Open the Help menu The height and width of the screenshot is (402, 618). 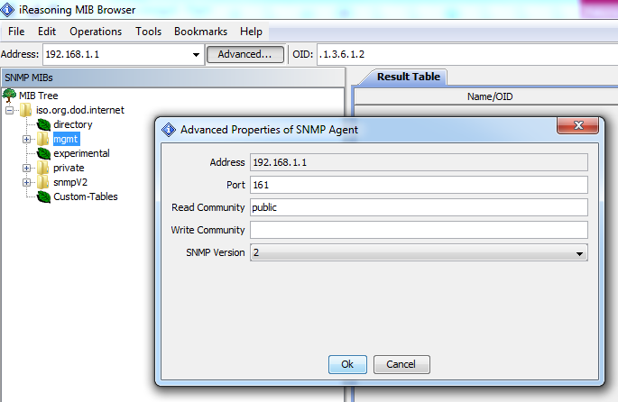[x=251, y=32]
